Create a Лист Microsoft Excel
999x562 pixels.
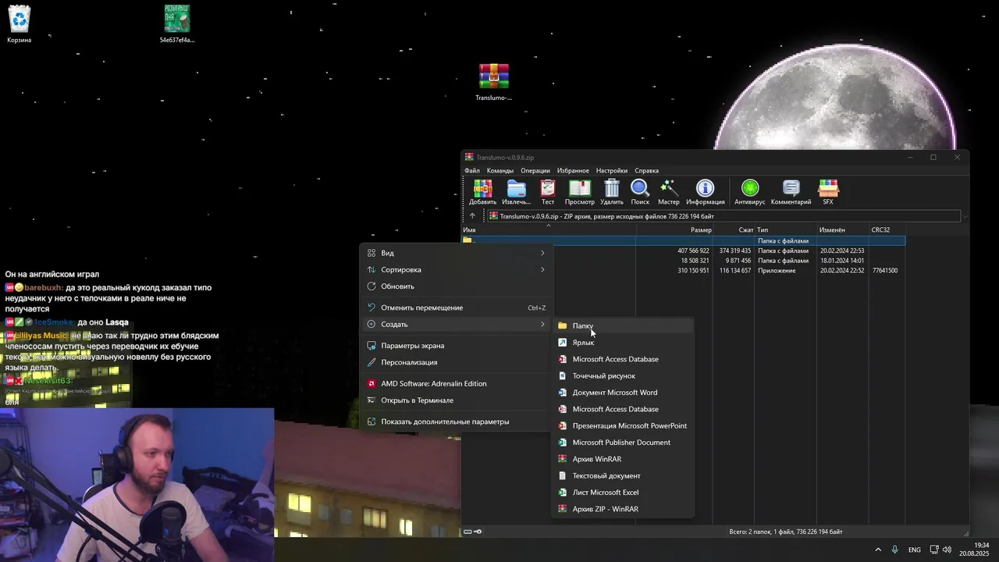coord(624,493)
